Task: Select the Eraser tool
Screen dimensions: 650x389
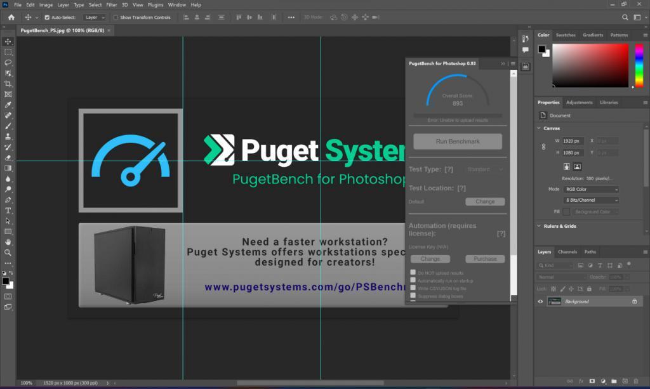Action: (x=8, y=158)
